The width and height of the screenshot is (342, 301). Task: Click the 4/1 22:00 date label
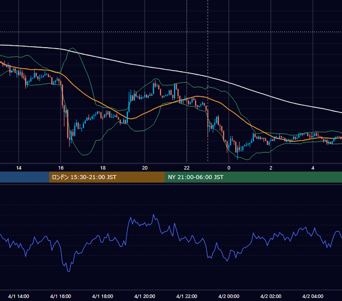pos(187,296)
